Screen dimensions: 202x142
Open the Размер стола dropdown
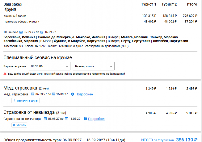(x=94, y=66)
